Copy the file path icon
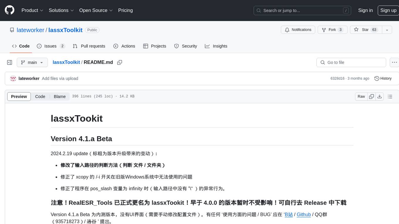The width and height of the screenshot is (399, 224). tap(119, 62)
